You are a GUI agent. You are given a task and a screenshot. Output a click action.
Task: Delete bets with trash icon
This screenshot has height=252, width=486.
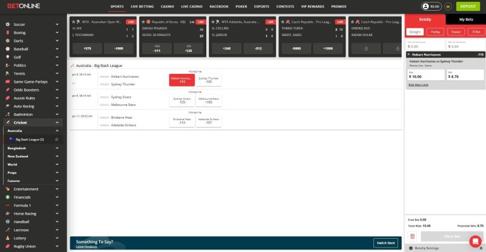tap(412, 237)
